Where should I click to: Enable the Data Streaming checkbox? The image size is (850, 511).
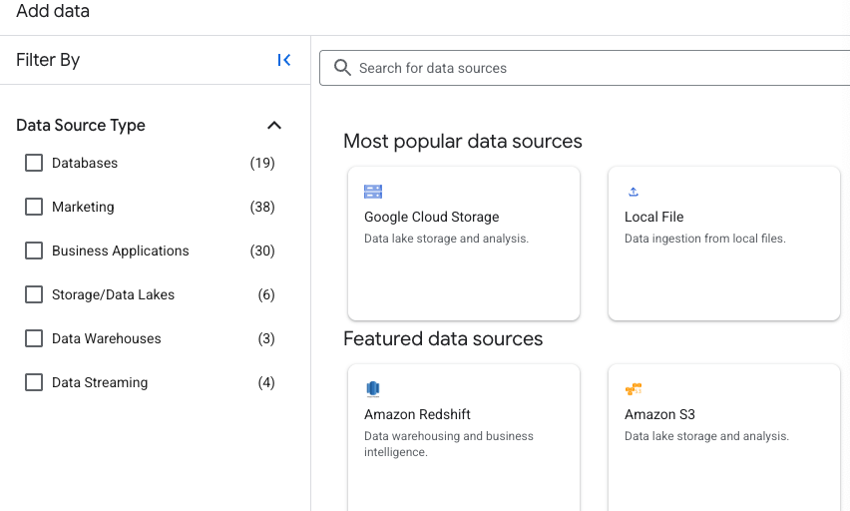point(34,382)
